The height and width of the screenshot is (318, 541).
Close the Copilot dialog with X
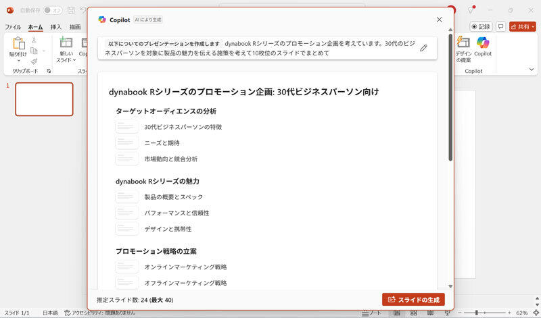[439, 20]
